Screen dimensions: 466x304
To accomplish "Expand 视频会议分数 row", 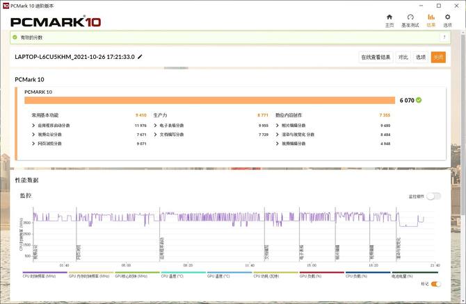I will click(33, 135).
